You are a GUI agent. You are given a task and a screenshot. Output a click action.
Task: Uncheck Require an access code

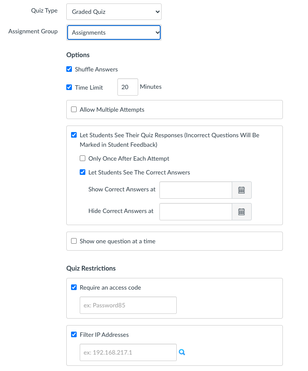pyautogui.click(x=74, y=287)
